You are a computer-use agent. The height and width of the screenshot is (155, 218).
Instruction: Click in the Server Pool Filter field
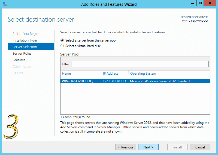click(140, 64)
